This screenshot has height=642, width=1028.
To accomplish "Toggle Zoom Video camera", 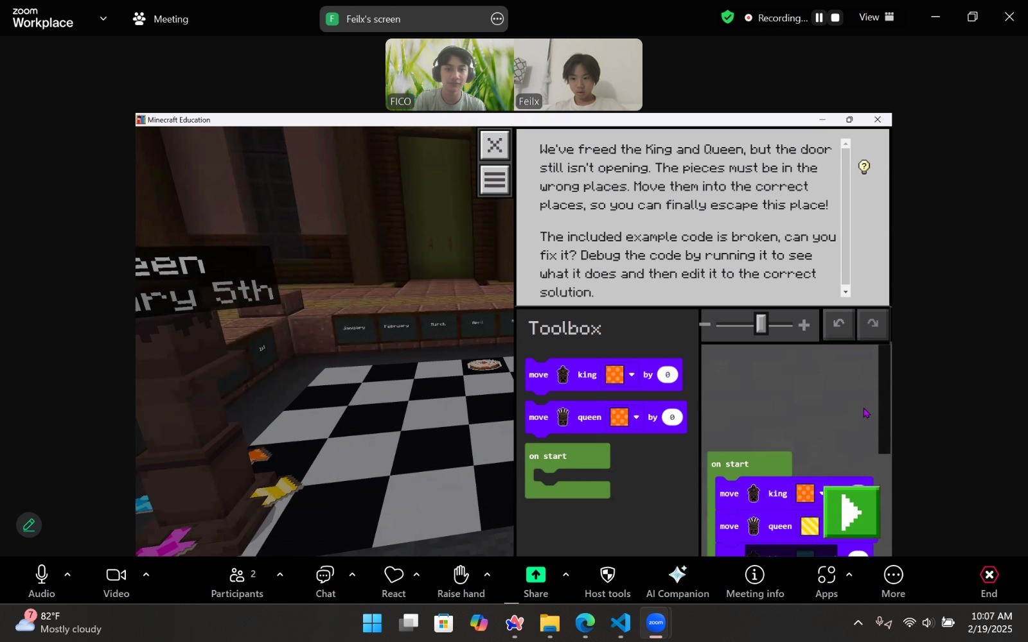I will coord(116,582).
